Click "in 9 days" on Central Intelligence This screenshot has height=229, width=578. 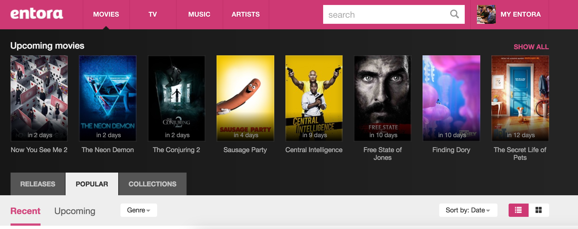tap(315, 135)
